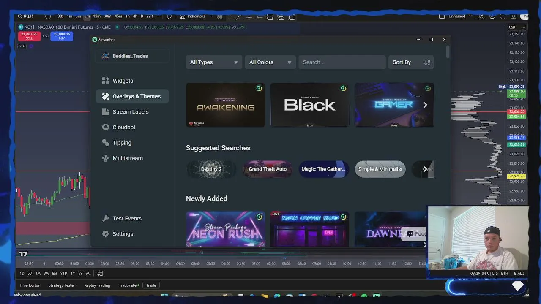The width and height of the screenshot is (541, 304).
Task: Select the Simple & Minimalist suggested search
Action: [x=380, y=169]
